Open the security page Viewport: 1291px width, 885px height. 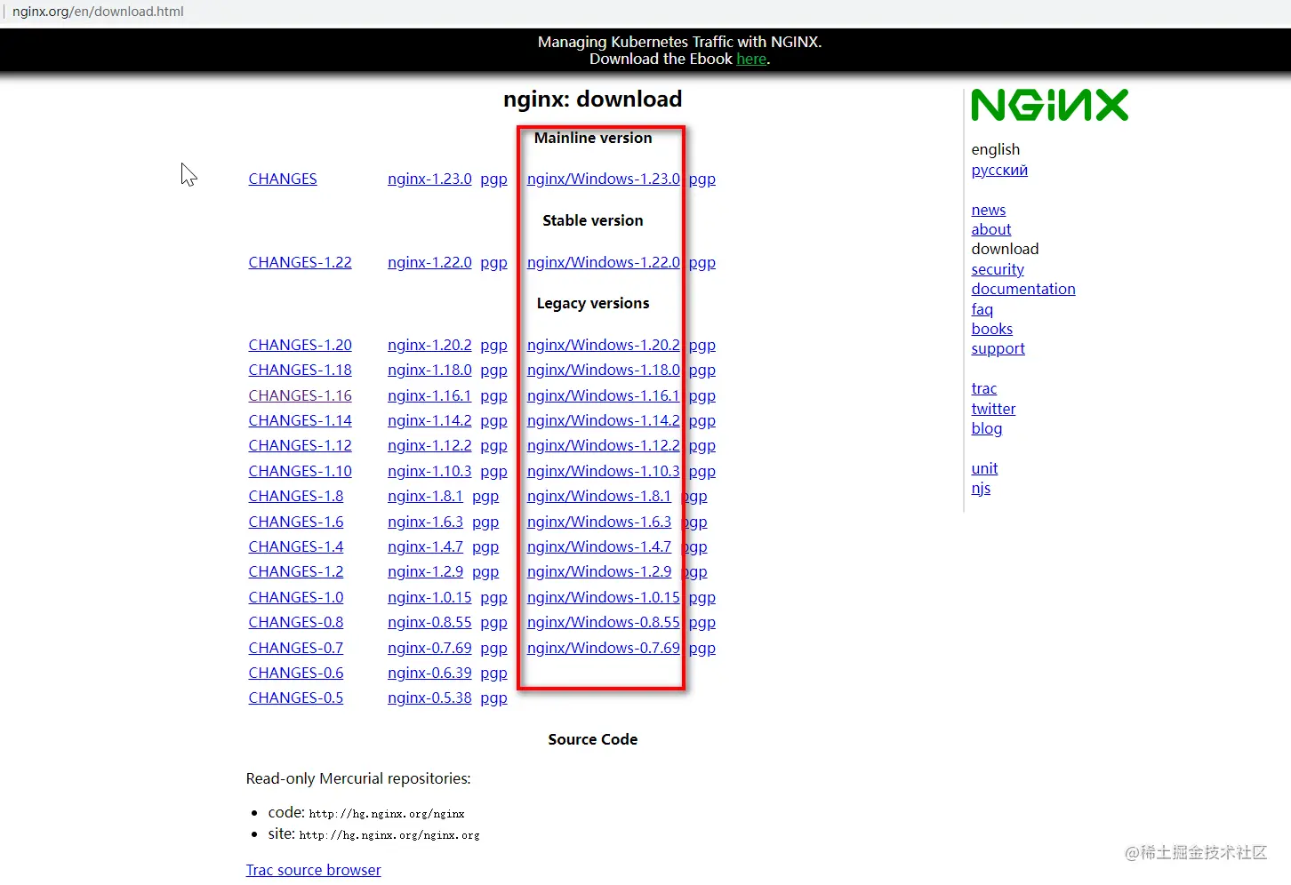(x=998, y=269)
